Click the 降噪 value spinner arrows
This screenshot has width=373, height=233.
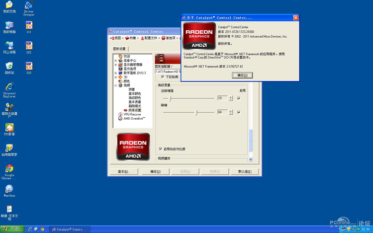tap(230, 112)
